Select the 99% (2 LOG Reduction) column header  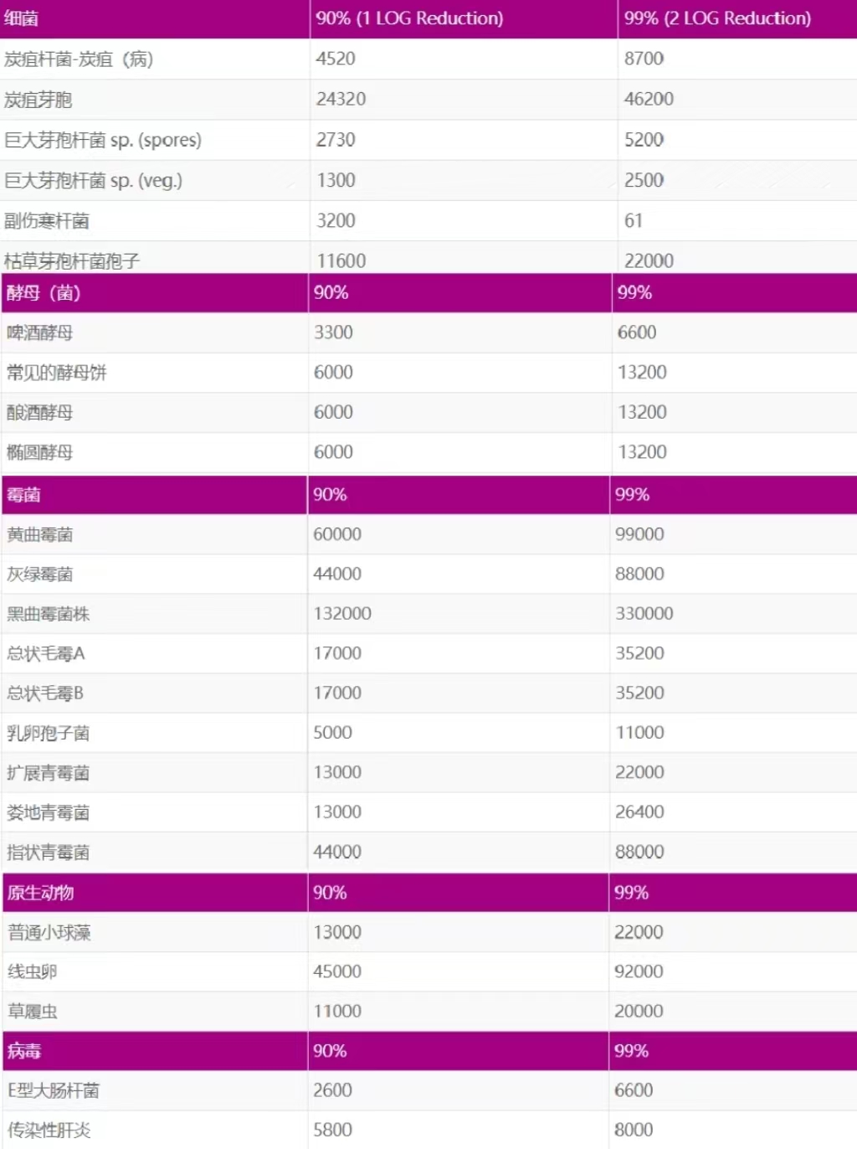pos(717,18)
